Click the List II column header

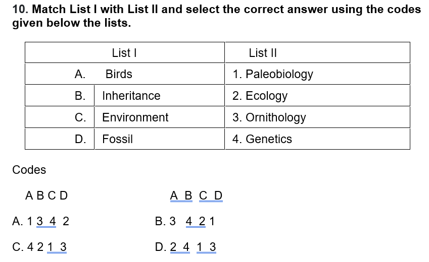point(262,53)
